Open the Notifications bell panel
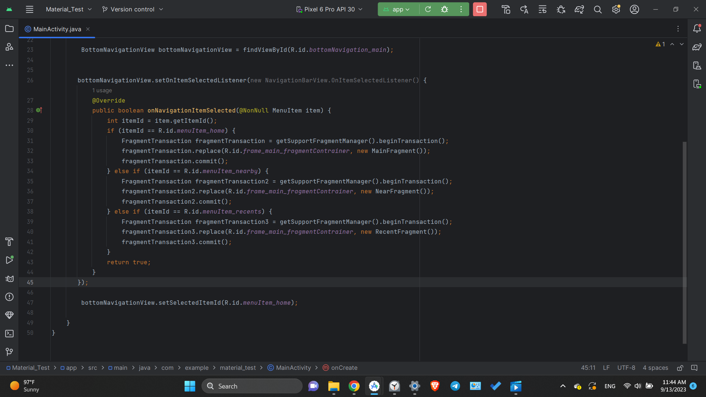706x397 pixels. pos(697,29)
